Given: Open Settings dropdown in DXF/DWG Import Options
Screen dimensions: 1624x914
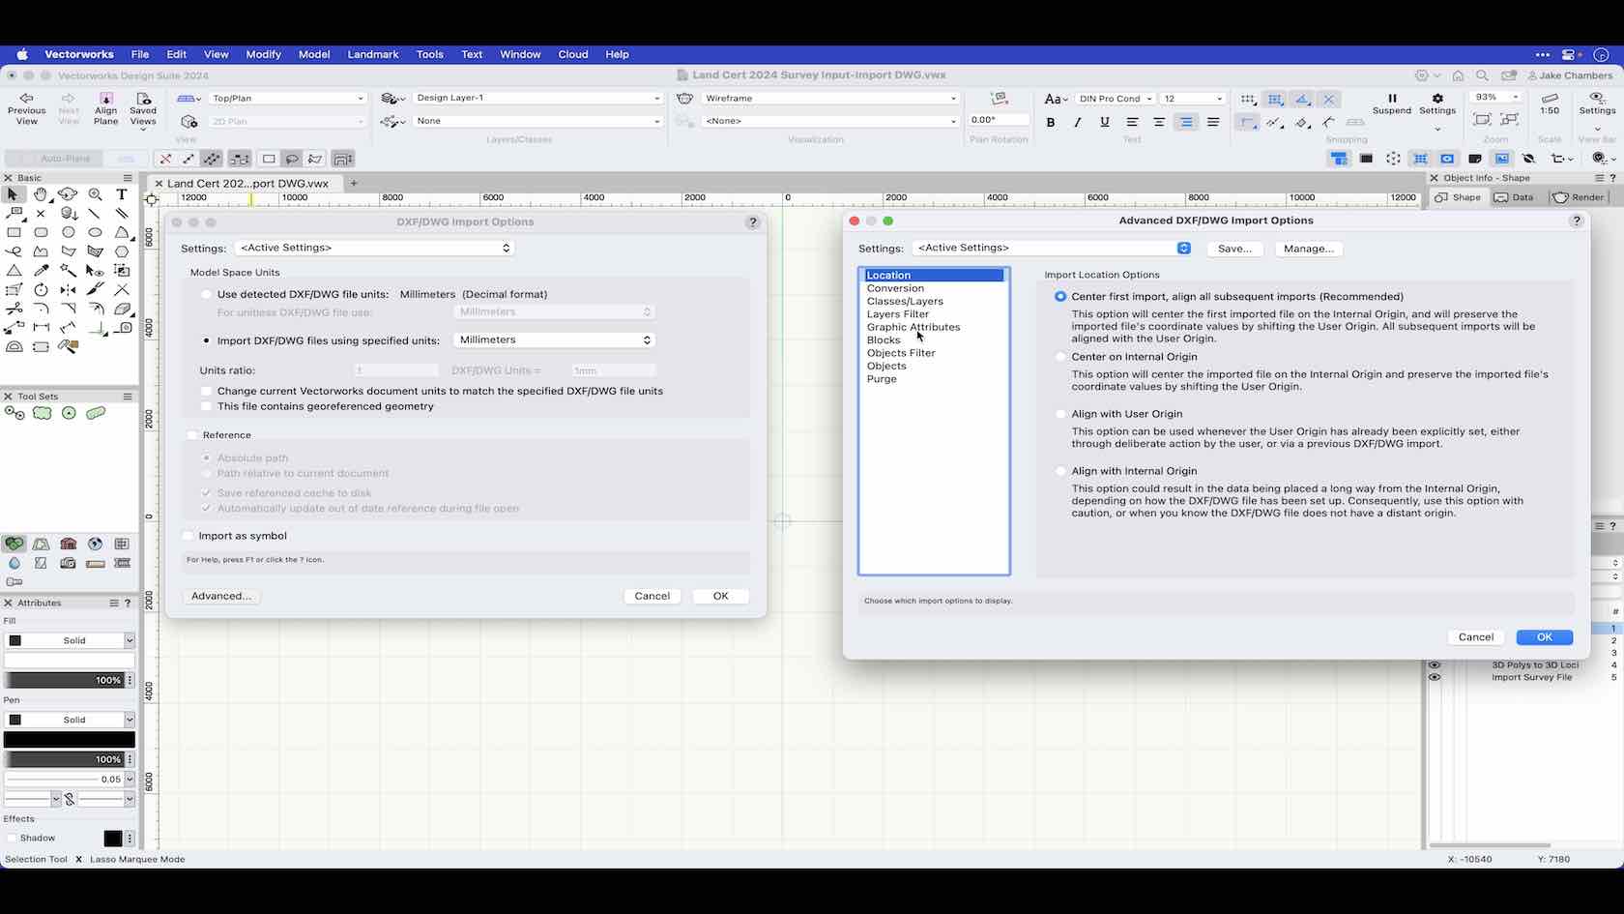Looking at the screenshot, I should click(x=374, y=248).
